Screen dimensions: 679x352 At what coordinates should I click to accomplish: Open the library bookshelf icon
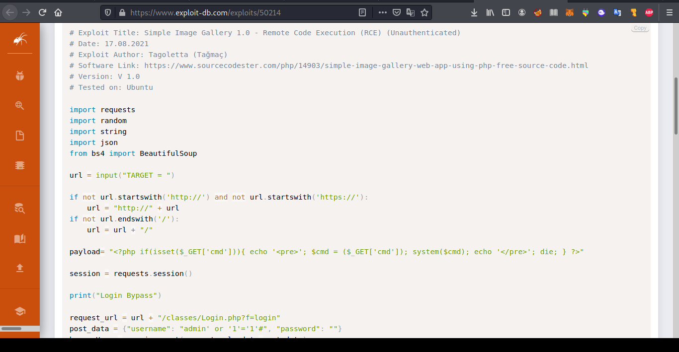(490, 12)
